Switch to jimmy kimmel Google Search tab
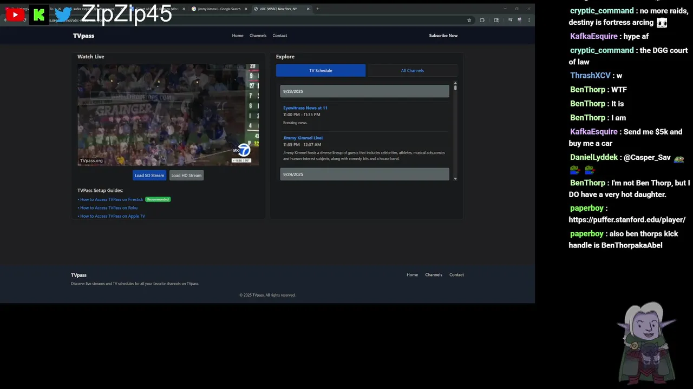Screen dimensions: 693x389 pos(219,9)
